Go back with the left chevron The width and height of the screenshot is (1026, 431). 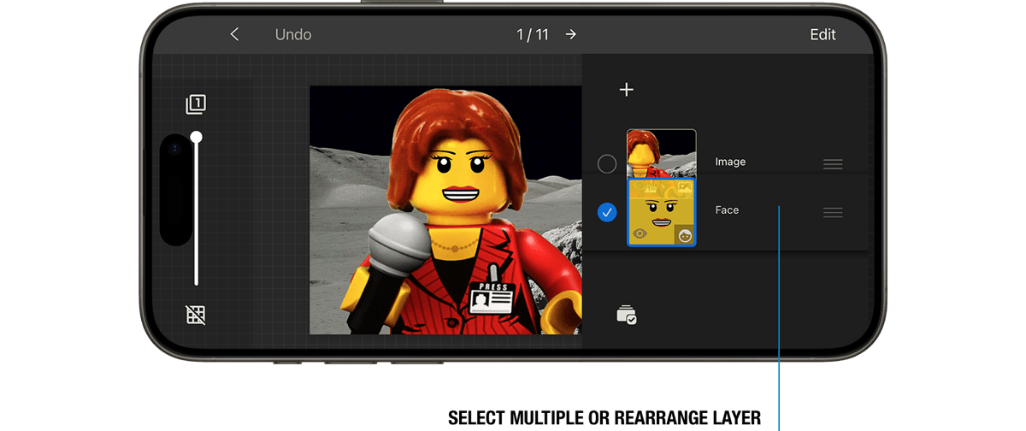pos(234,34)
